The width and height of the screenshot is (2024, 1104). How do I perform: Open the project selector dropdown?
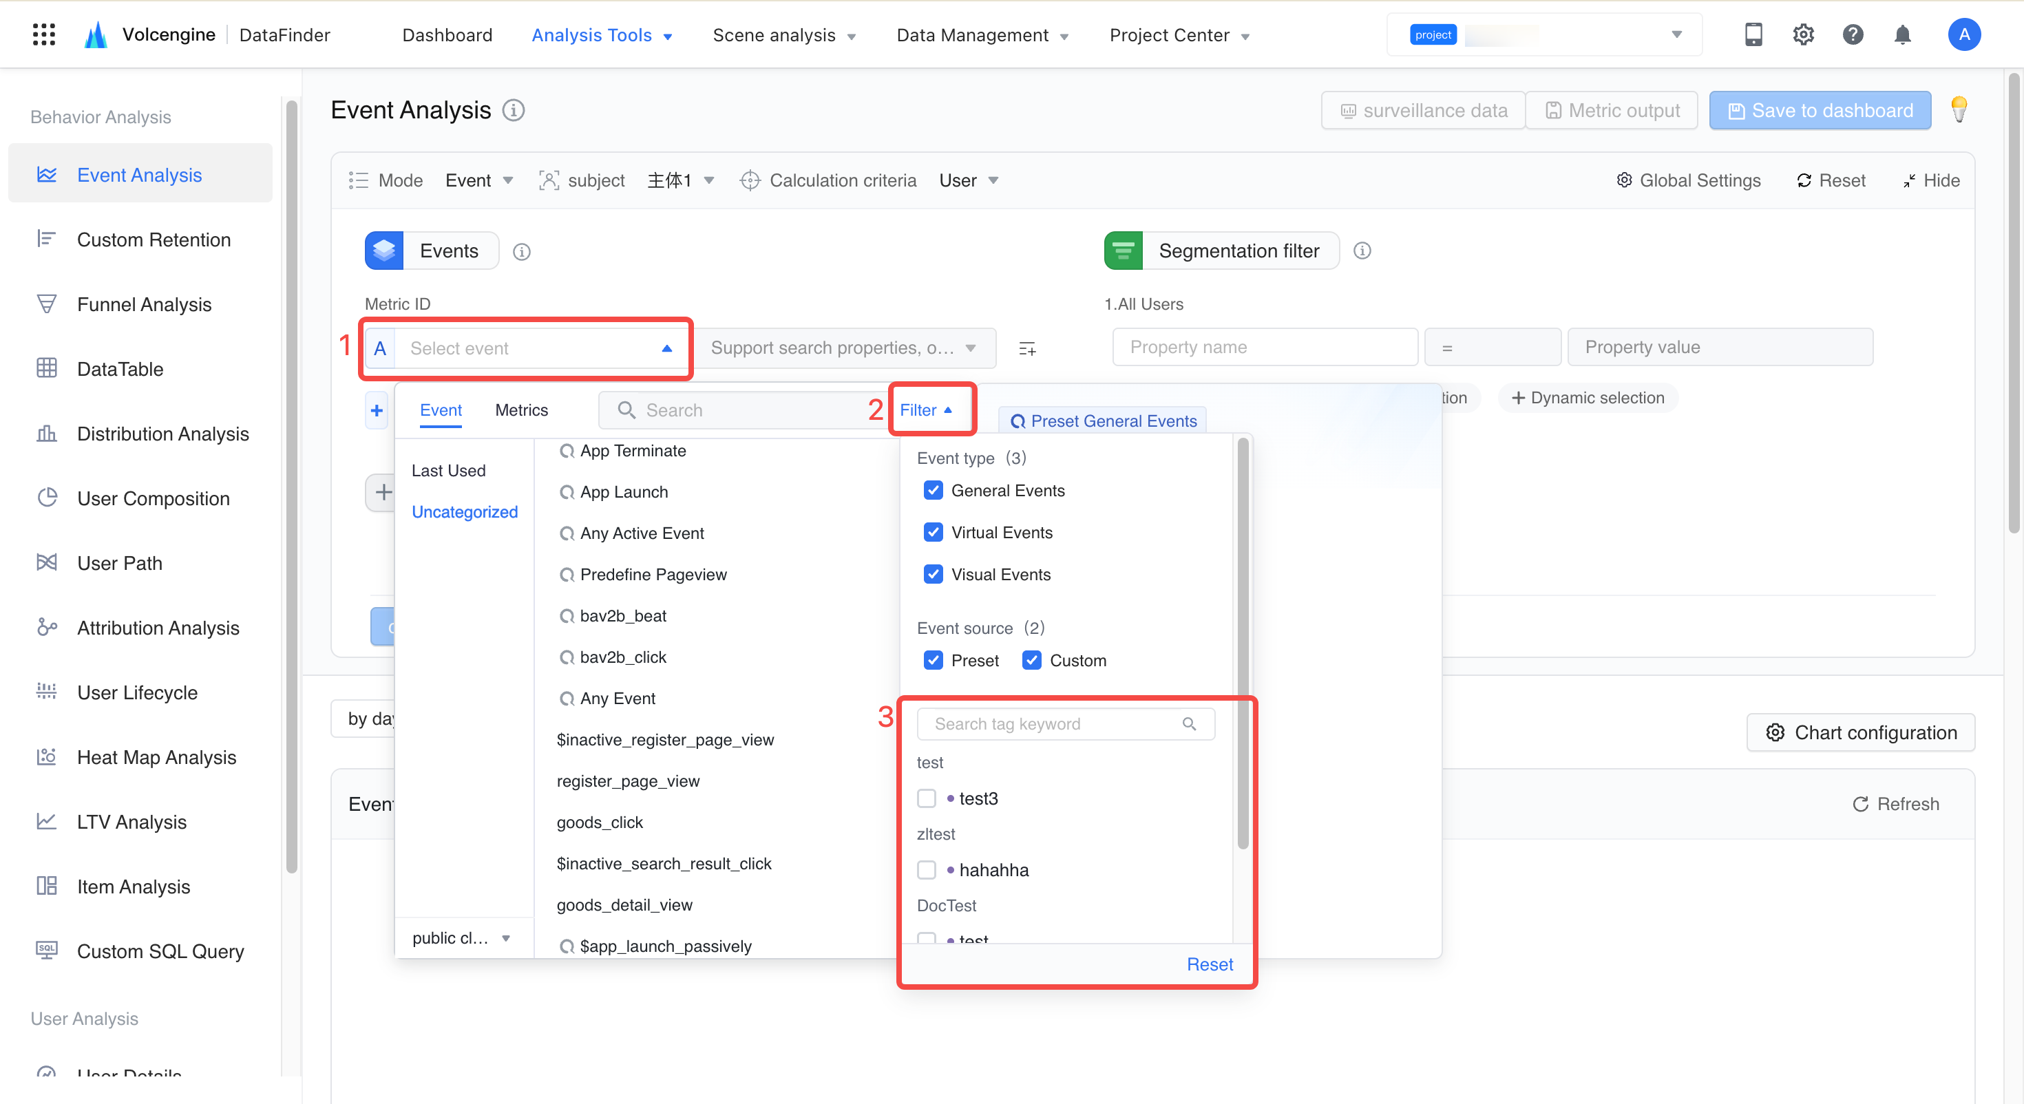[x=1545, y=34]
